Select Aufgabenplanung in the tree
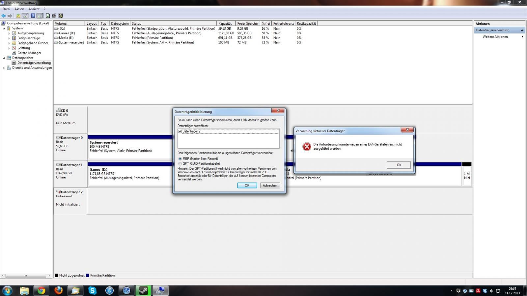The height and width of the screenshot is (296, 527). 30,33
